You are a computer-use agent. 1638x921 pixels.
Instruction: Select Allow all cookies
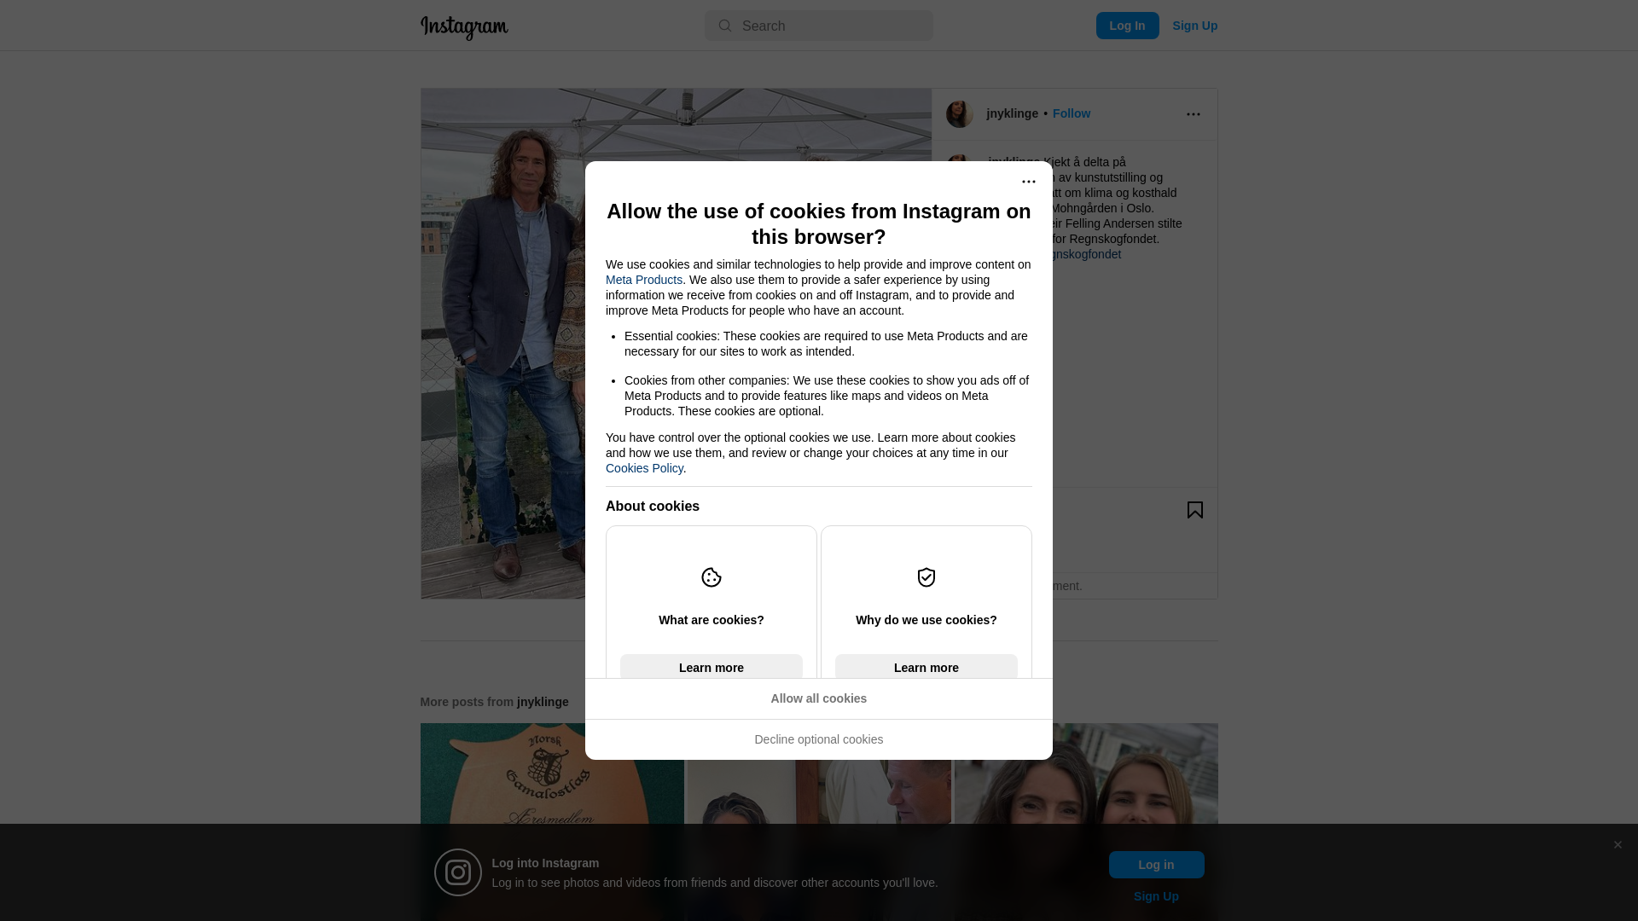[x=819, y=698]
